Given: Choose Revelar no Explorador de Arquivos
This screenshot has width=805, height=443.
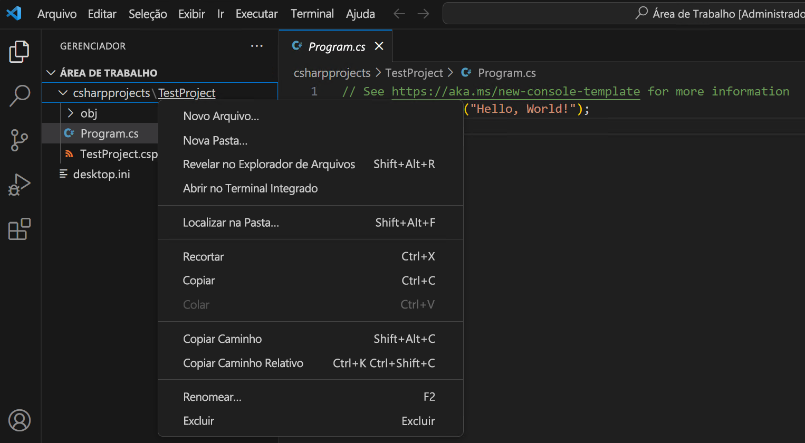Looking at the screenshot, I should coord(311,164).
